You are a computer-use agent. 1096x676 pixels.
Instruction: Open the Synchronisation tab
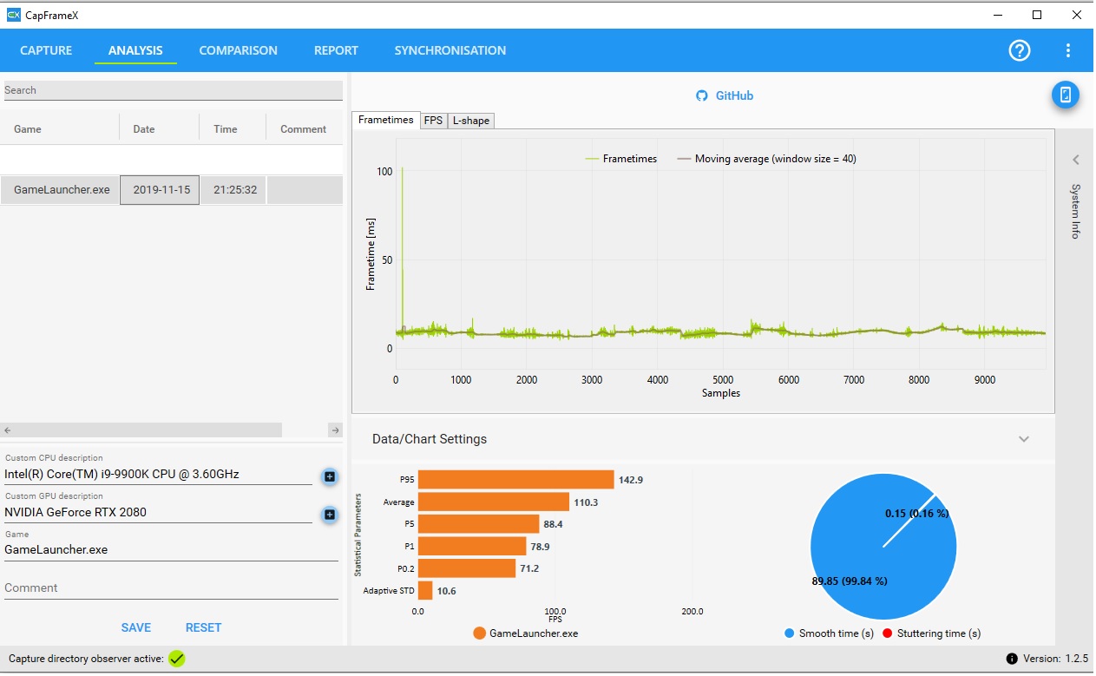point(450,50)
